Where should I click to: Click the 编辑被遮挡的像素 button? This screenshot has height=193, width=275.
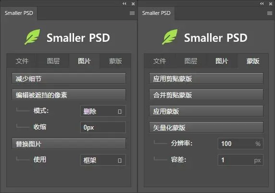(69, 95)
